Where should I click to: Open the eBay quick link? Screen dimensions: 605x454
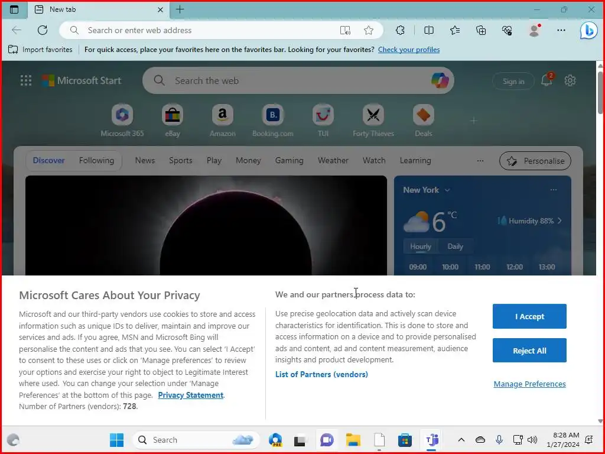point(173,121)
